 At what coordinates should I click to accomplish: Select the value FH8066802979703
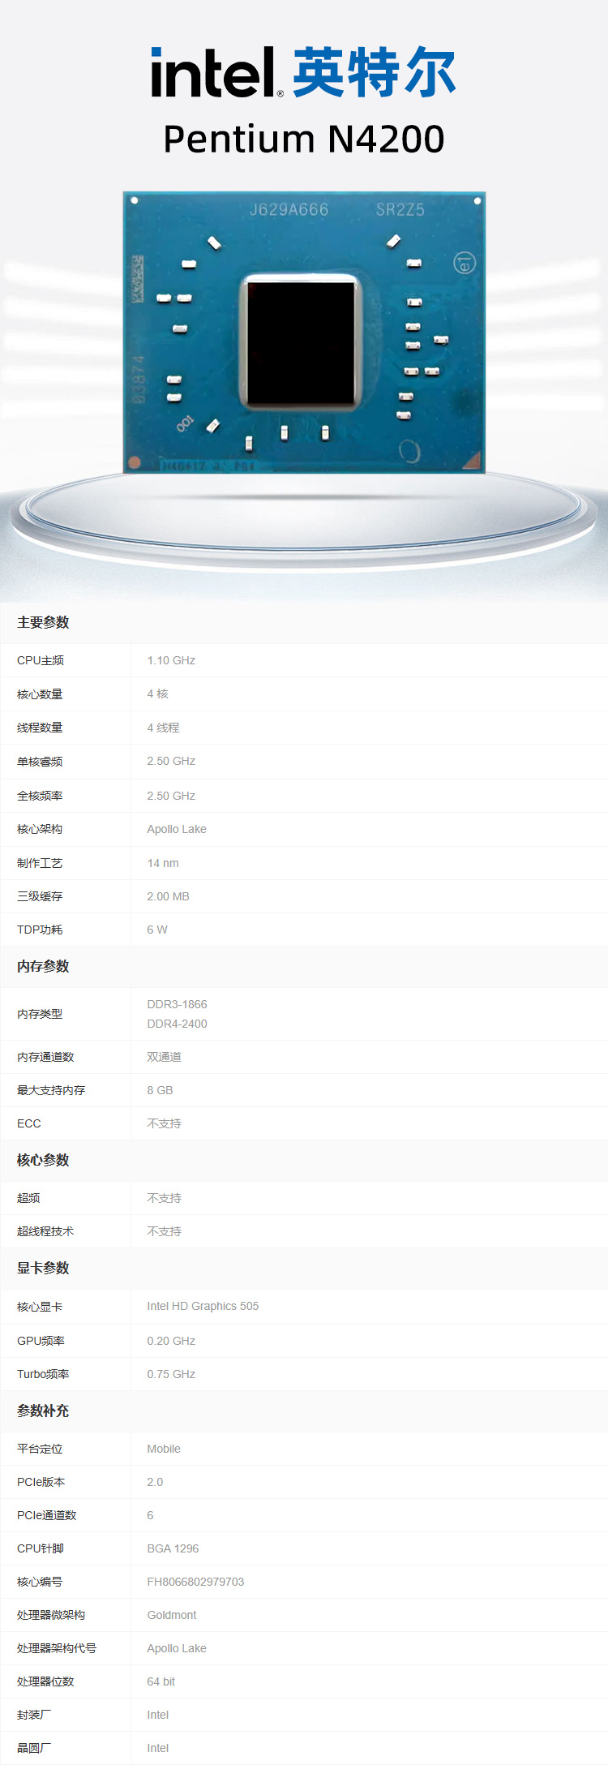(195, 1582)
